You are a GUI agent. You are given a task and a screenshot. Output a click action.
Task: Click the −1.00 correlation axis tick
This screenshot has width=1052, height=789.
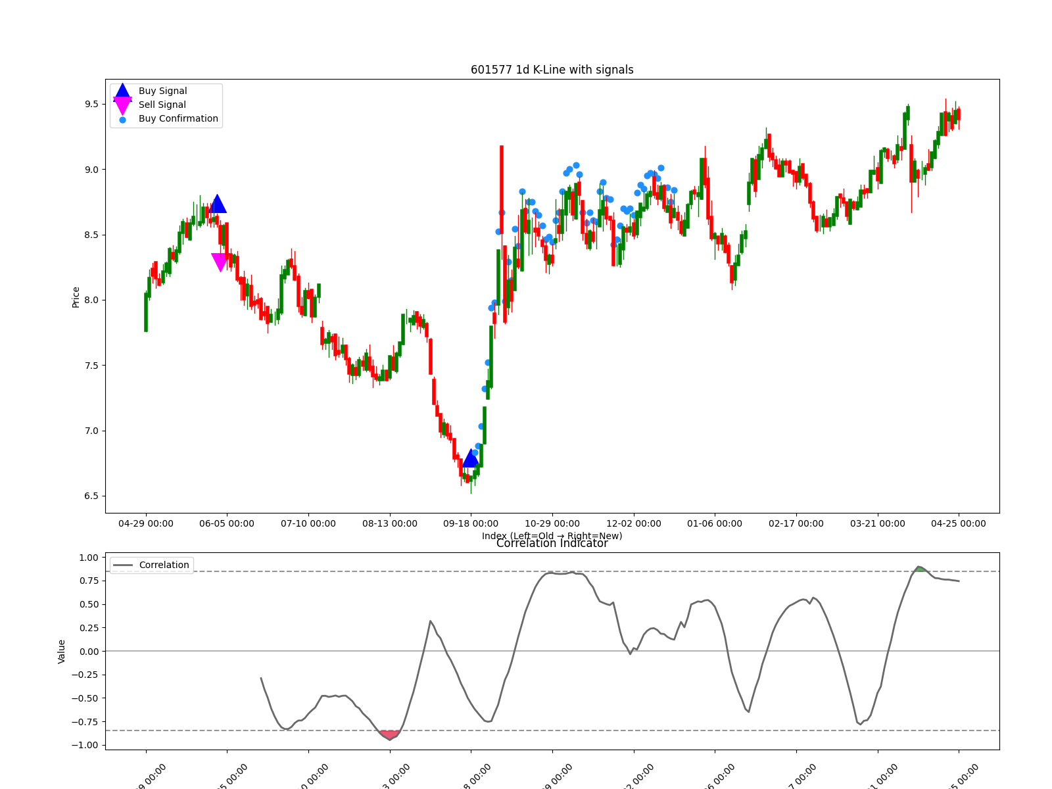[85, 746]
